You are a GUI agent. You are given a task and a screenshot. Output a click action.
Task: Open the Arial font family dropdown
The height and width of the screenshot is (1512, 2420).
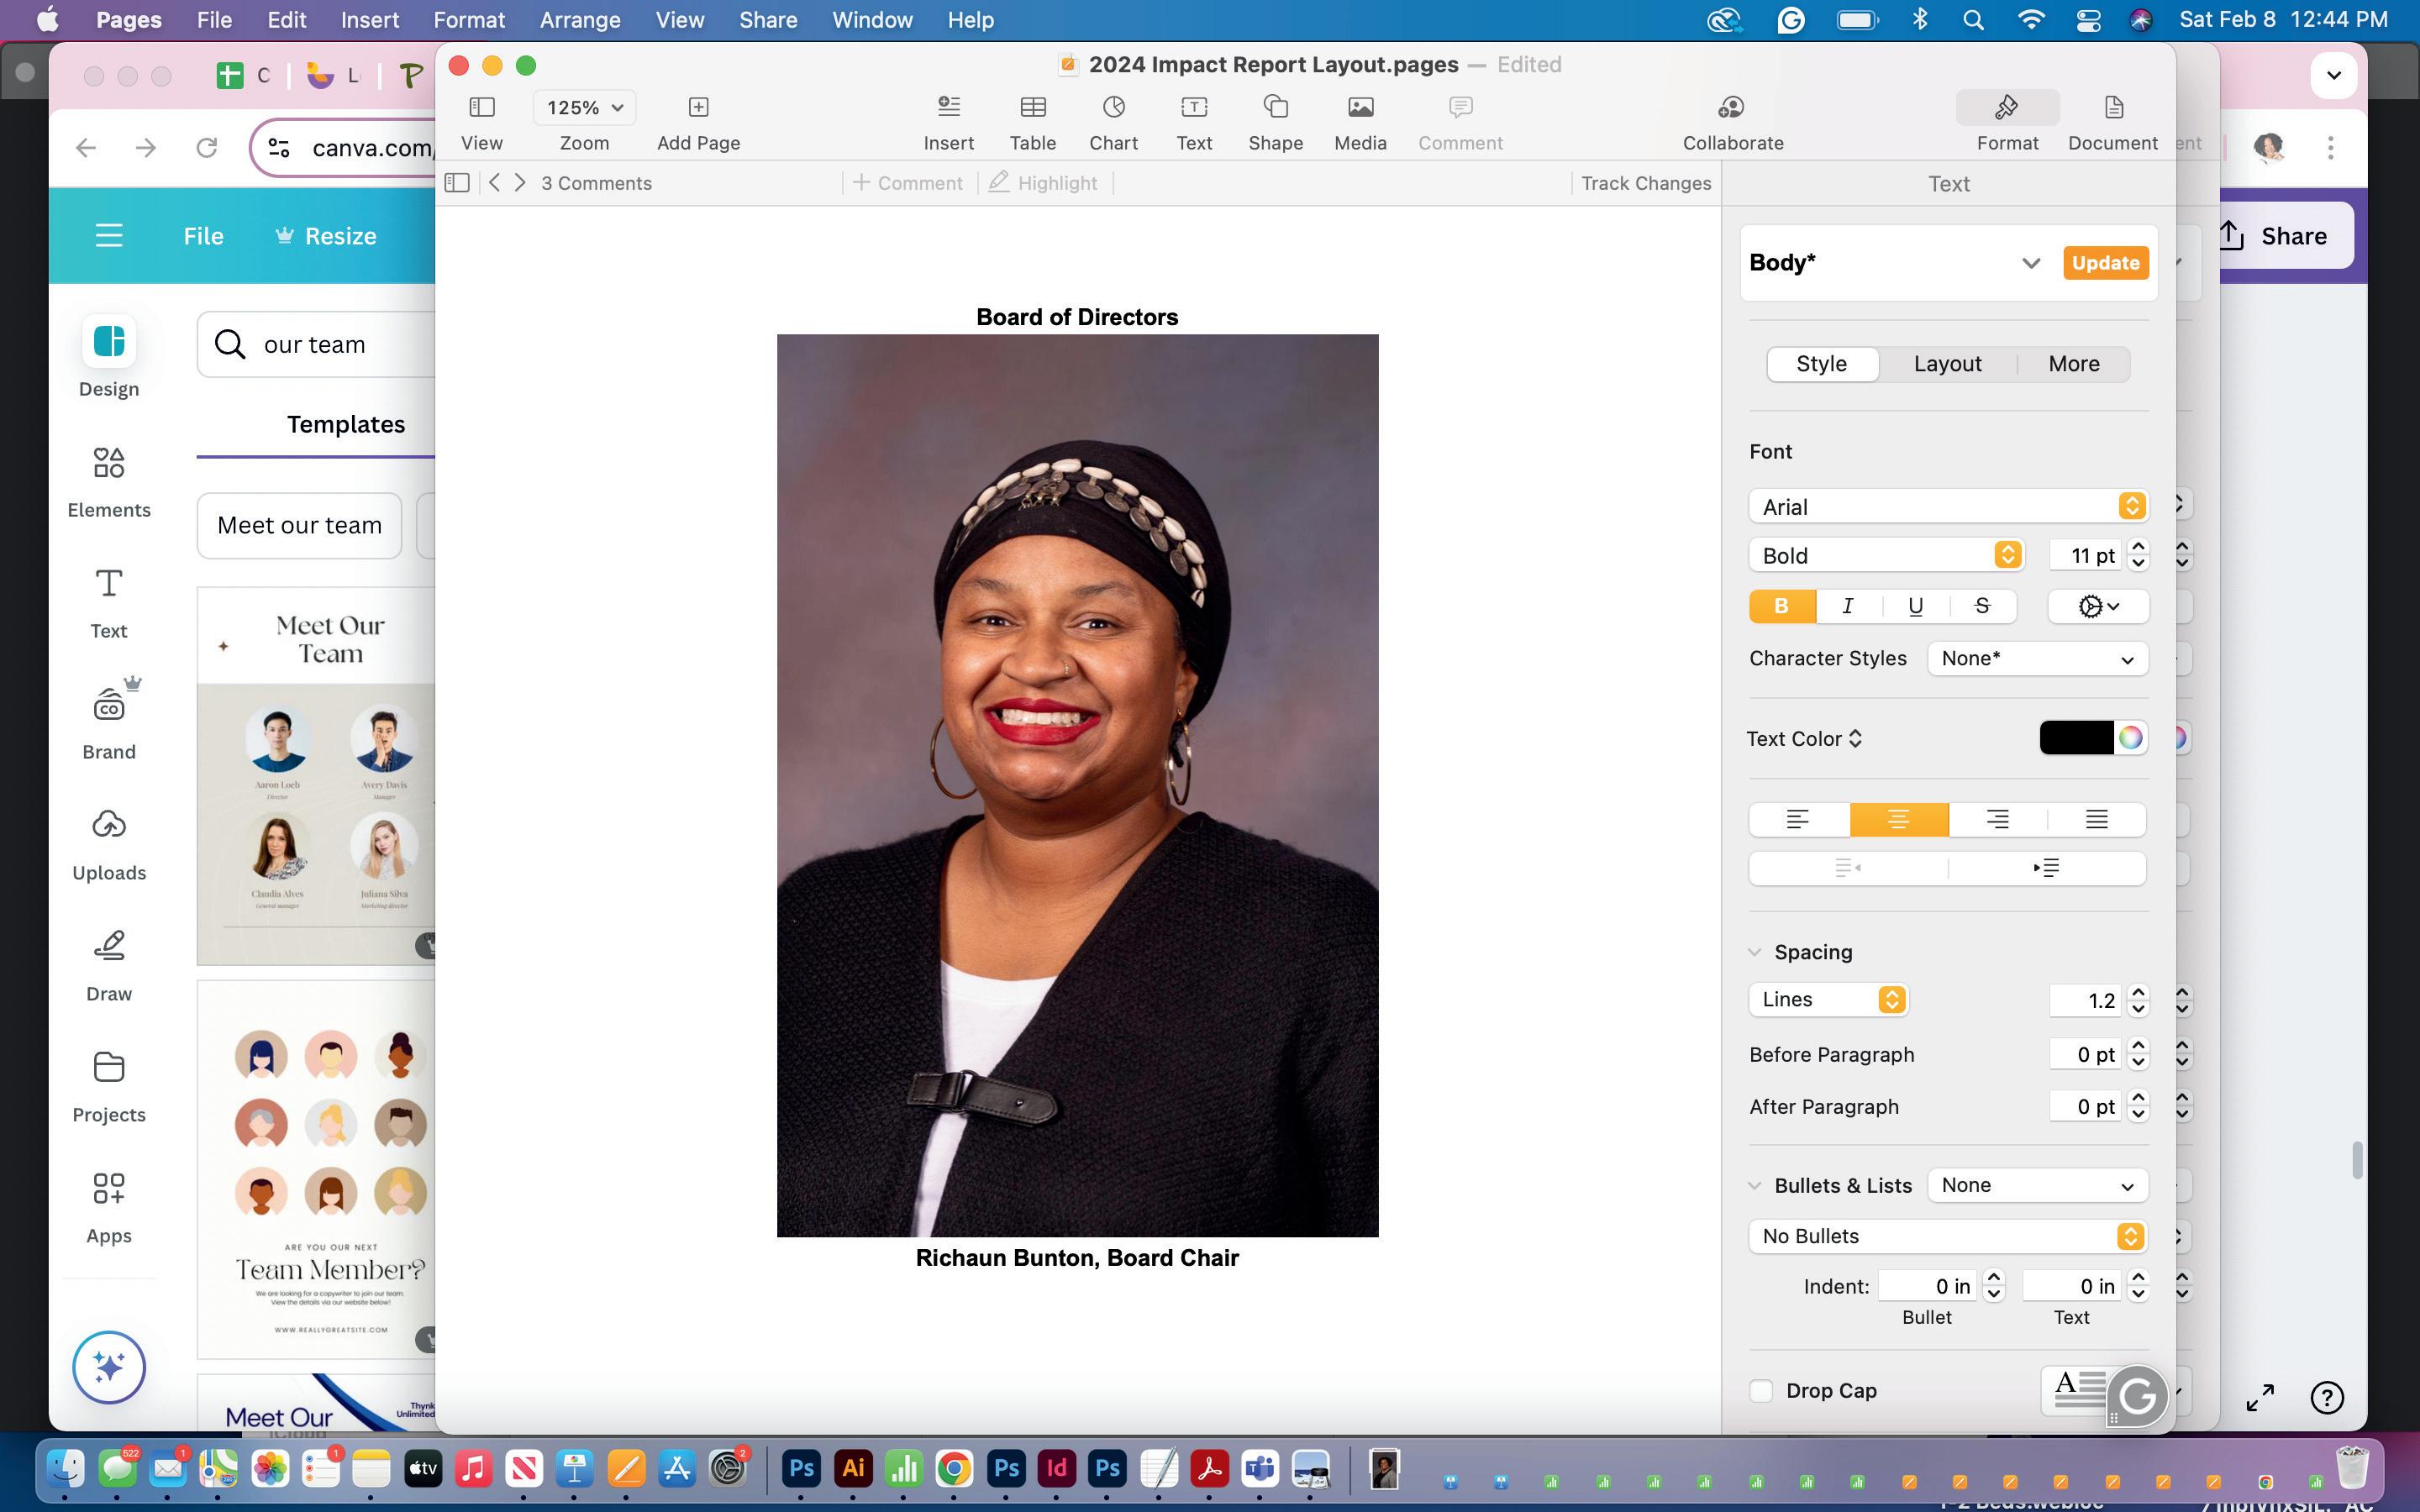[x=1947, y=506]
